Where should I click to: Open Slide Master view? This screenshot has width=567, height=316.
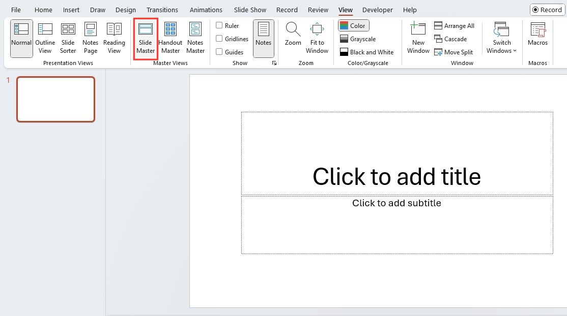tap(146, 38)
